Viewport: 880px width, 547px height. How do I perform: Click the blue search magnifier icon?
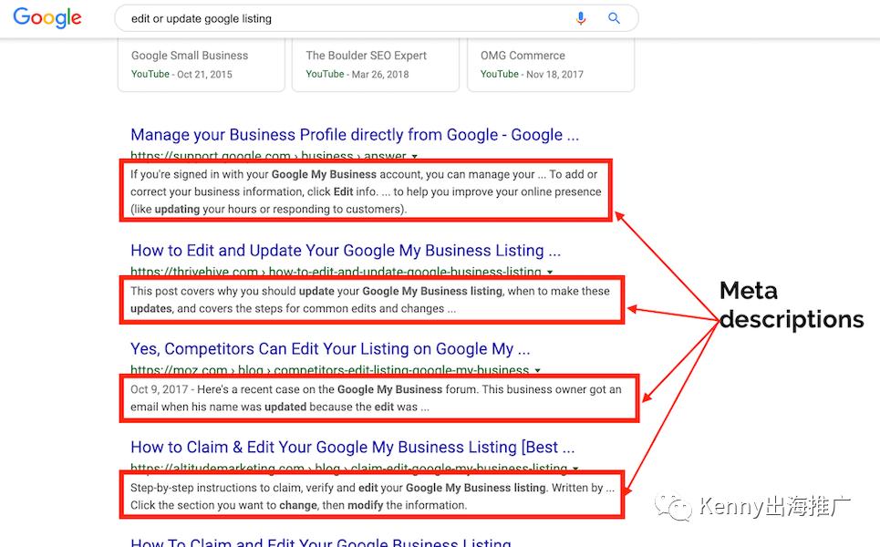(x=614, y=18)
